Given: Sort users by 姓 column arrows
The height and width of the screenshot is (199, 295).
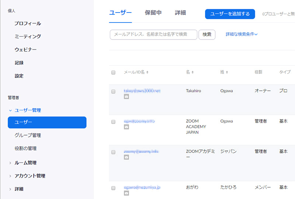Looking at the screenshot, I should pyautogui.click(x=227, y=72).
